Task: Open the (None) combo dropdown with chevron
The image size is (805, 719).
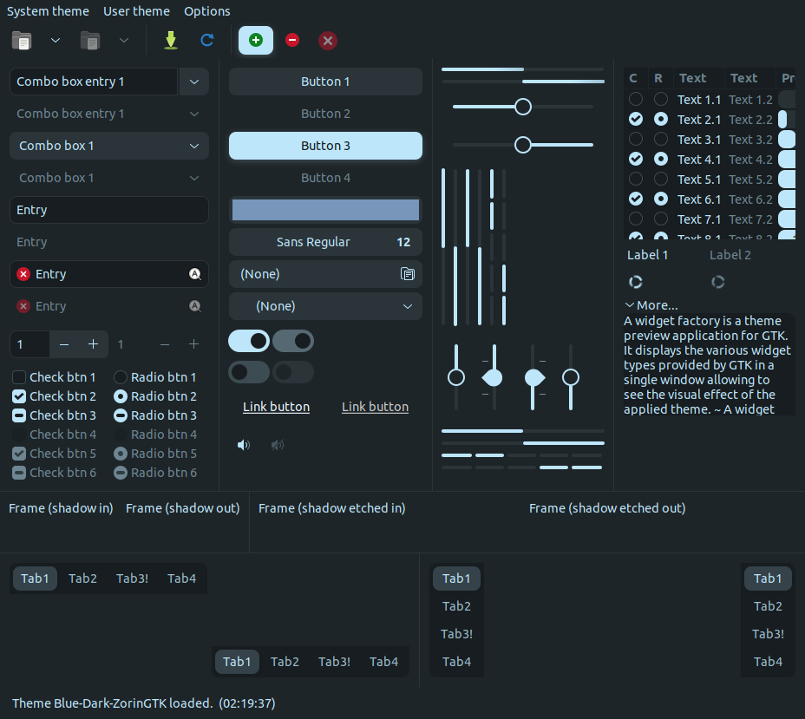Action: 325,306
